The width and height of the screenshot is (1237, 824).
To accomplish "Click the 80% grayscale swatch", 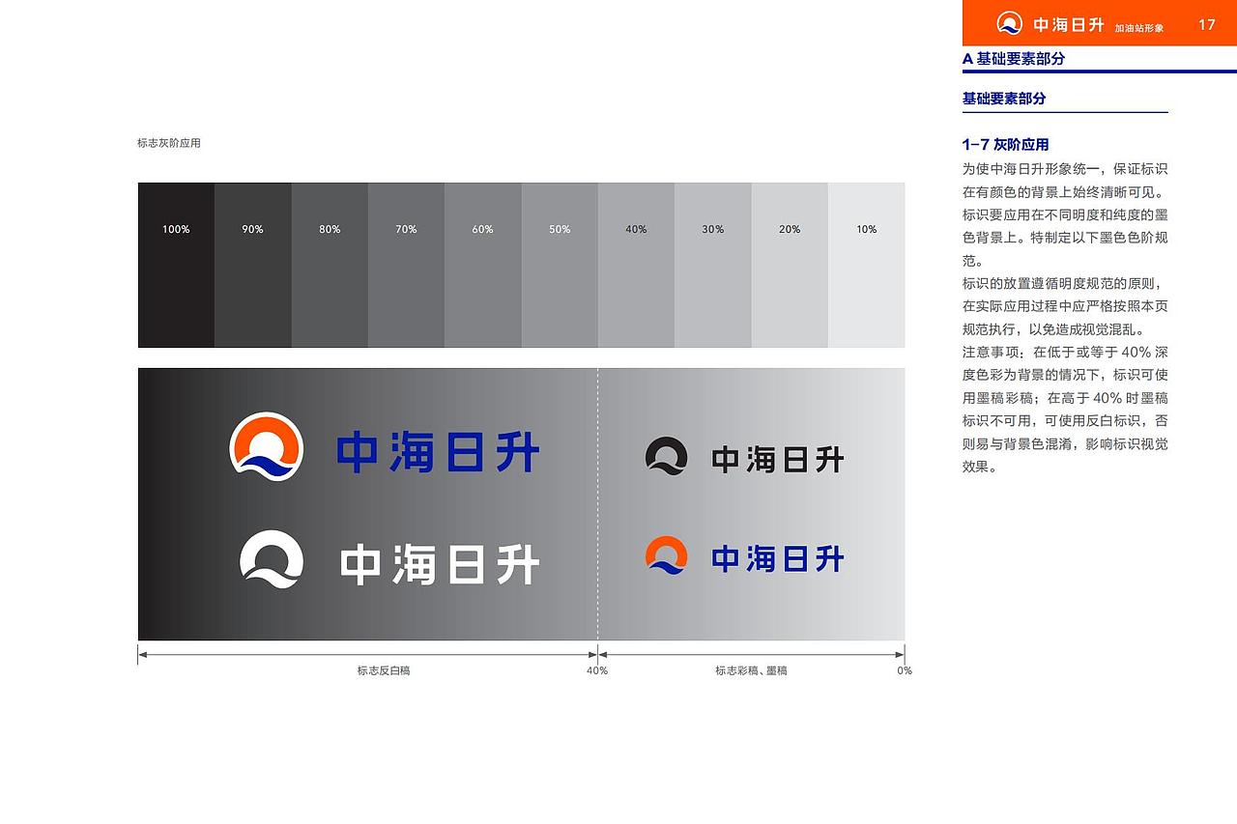I will 330,265.
